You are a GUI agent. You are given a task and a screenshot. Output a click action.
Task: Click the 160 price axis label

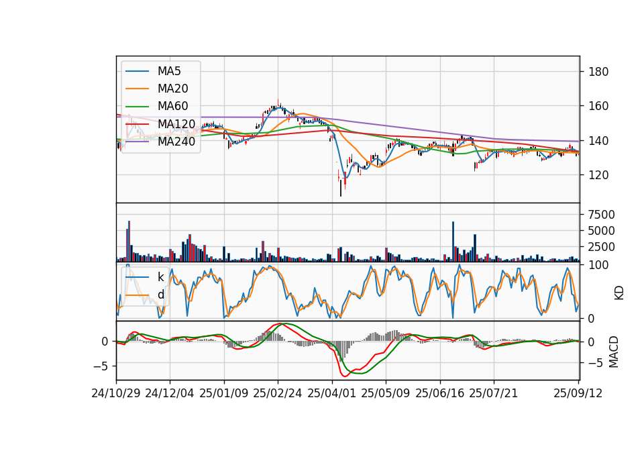[x=598, y=106]
